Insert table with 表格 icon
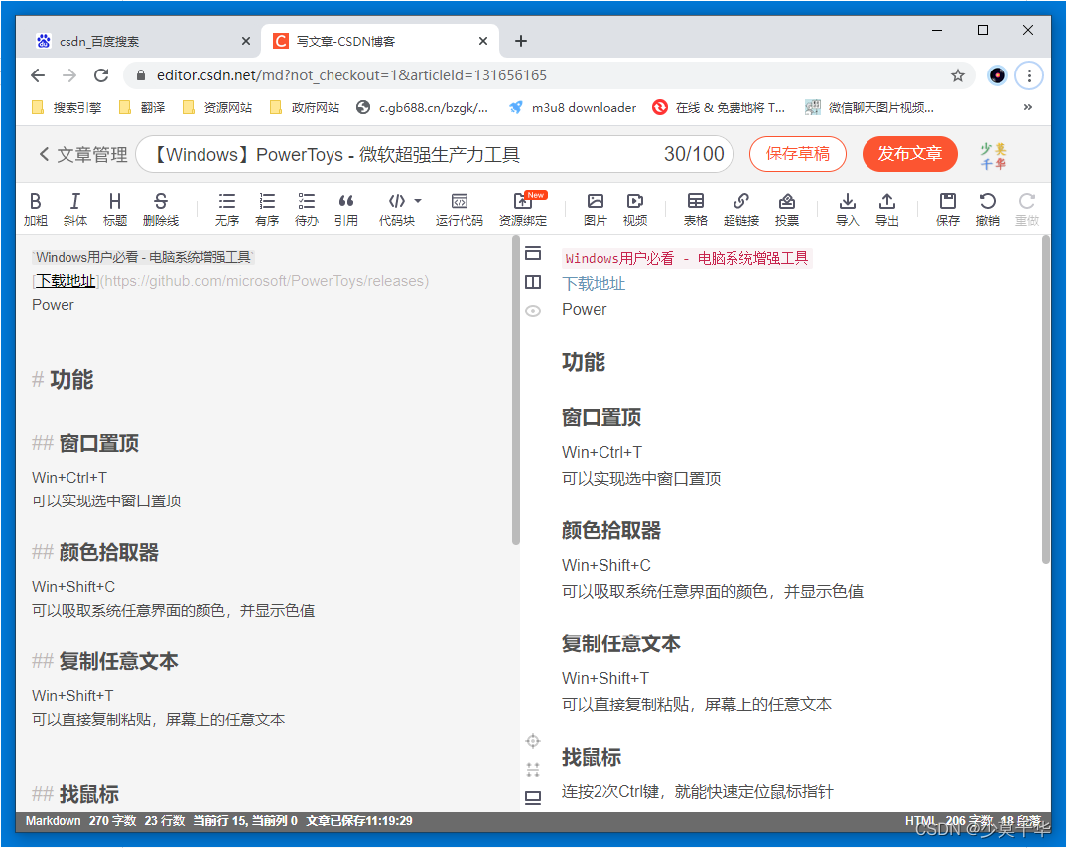The width and height of the screenshot is (1067, 848). (x=696, y=209)
